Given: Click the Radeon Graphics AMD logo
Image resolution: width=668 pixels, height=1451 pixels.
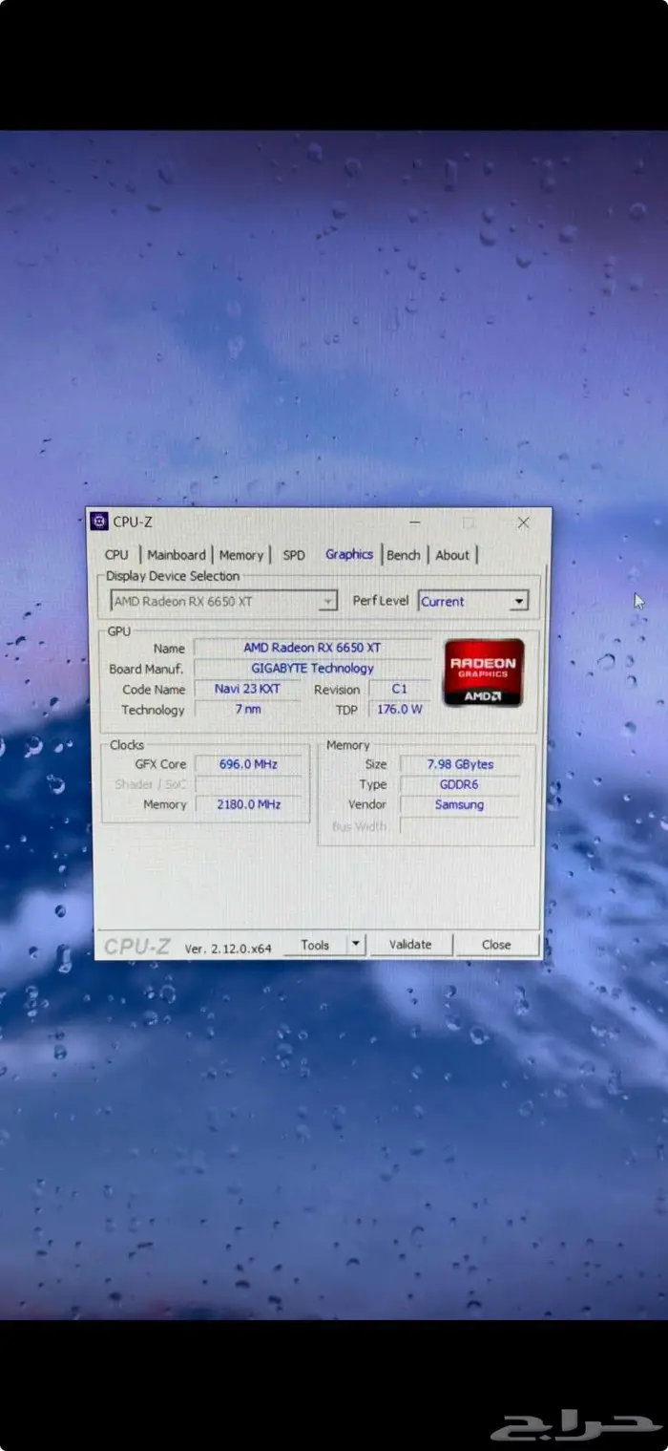Looking at the screenshot, I should (x=484, y=672).
